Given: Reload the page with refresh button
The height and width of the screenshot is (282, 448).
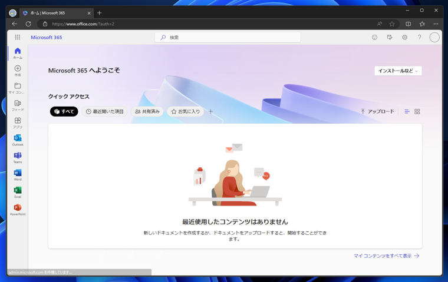Looking at the screenshot, I should (x=28, y=24).
